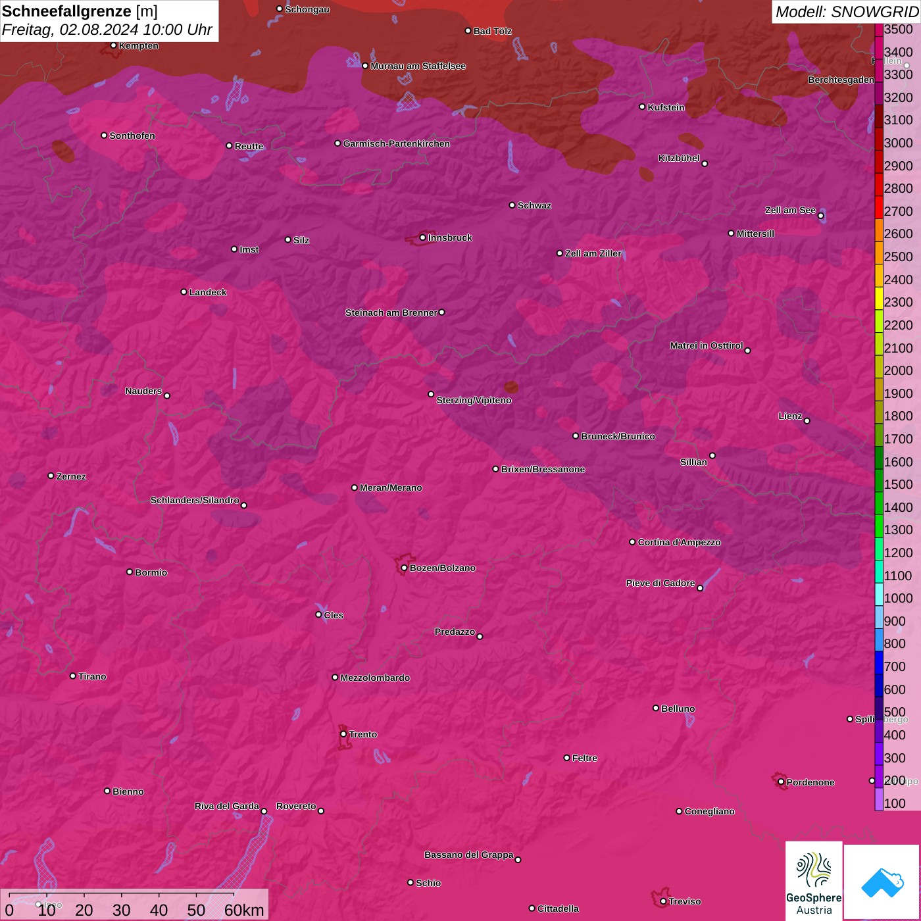Screen dimensions: 921x921
Task: Click the Bruneck/Brunico label
Action: pyautogui.click(x=618, y=436)
